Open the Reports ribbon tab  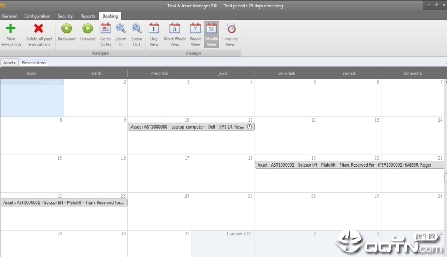(x=88, y=16)
